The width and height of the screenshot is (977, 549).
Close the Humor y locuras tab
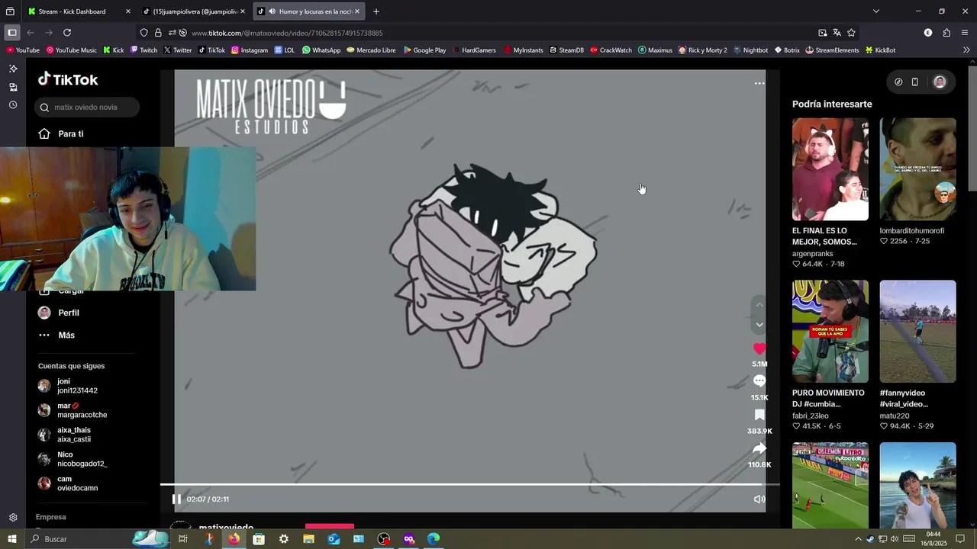point(356,11)
